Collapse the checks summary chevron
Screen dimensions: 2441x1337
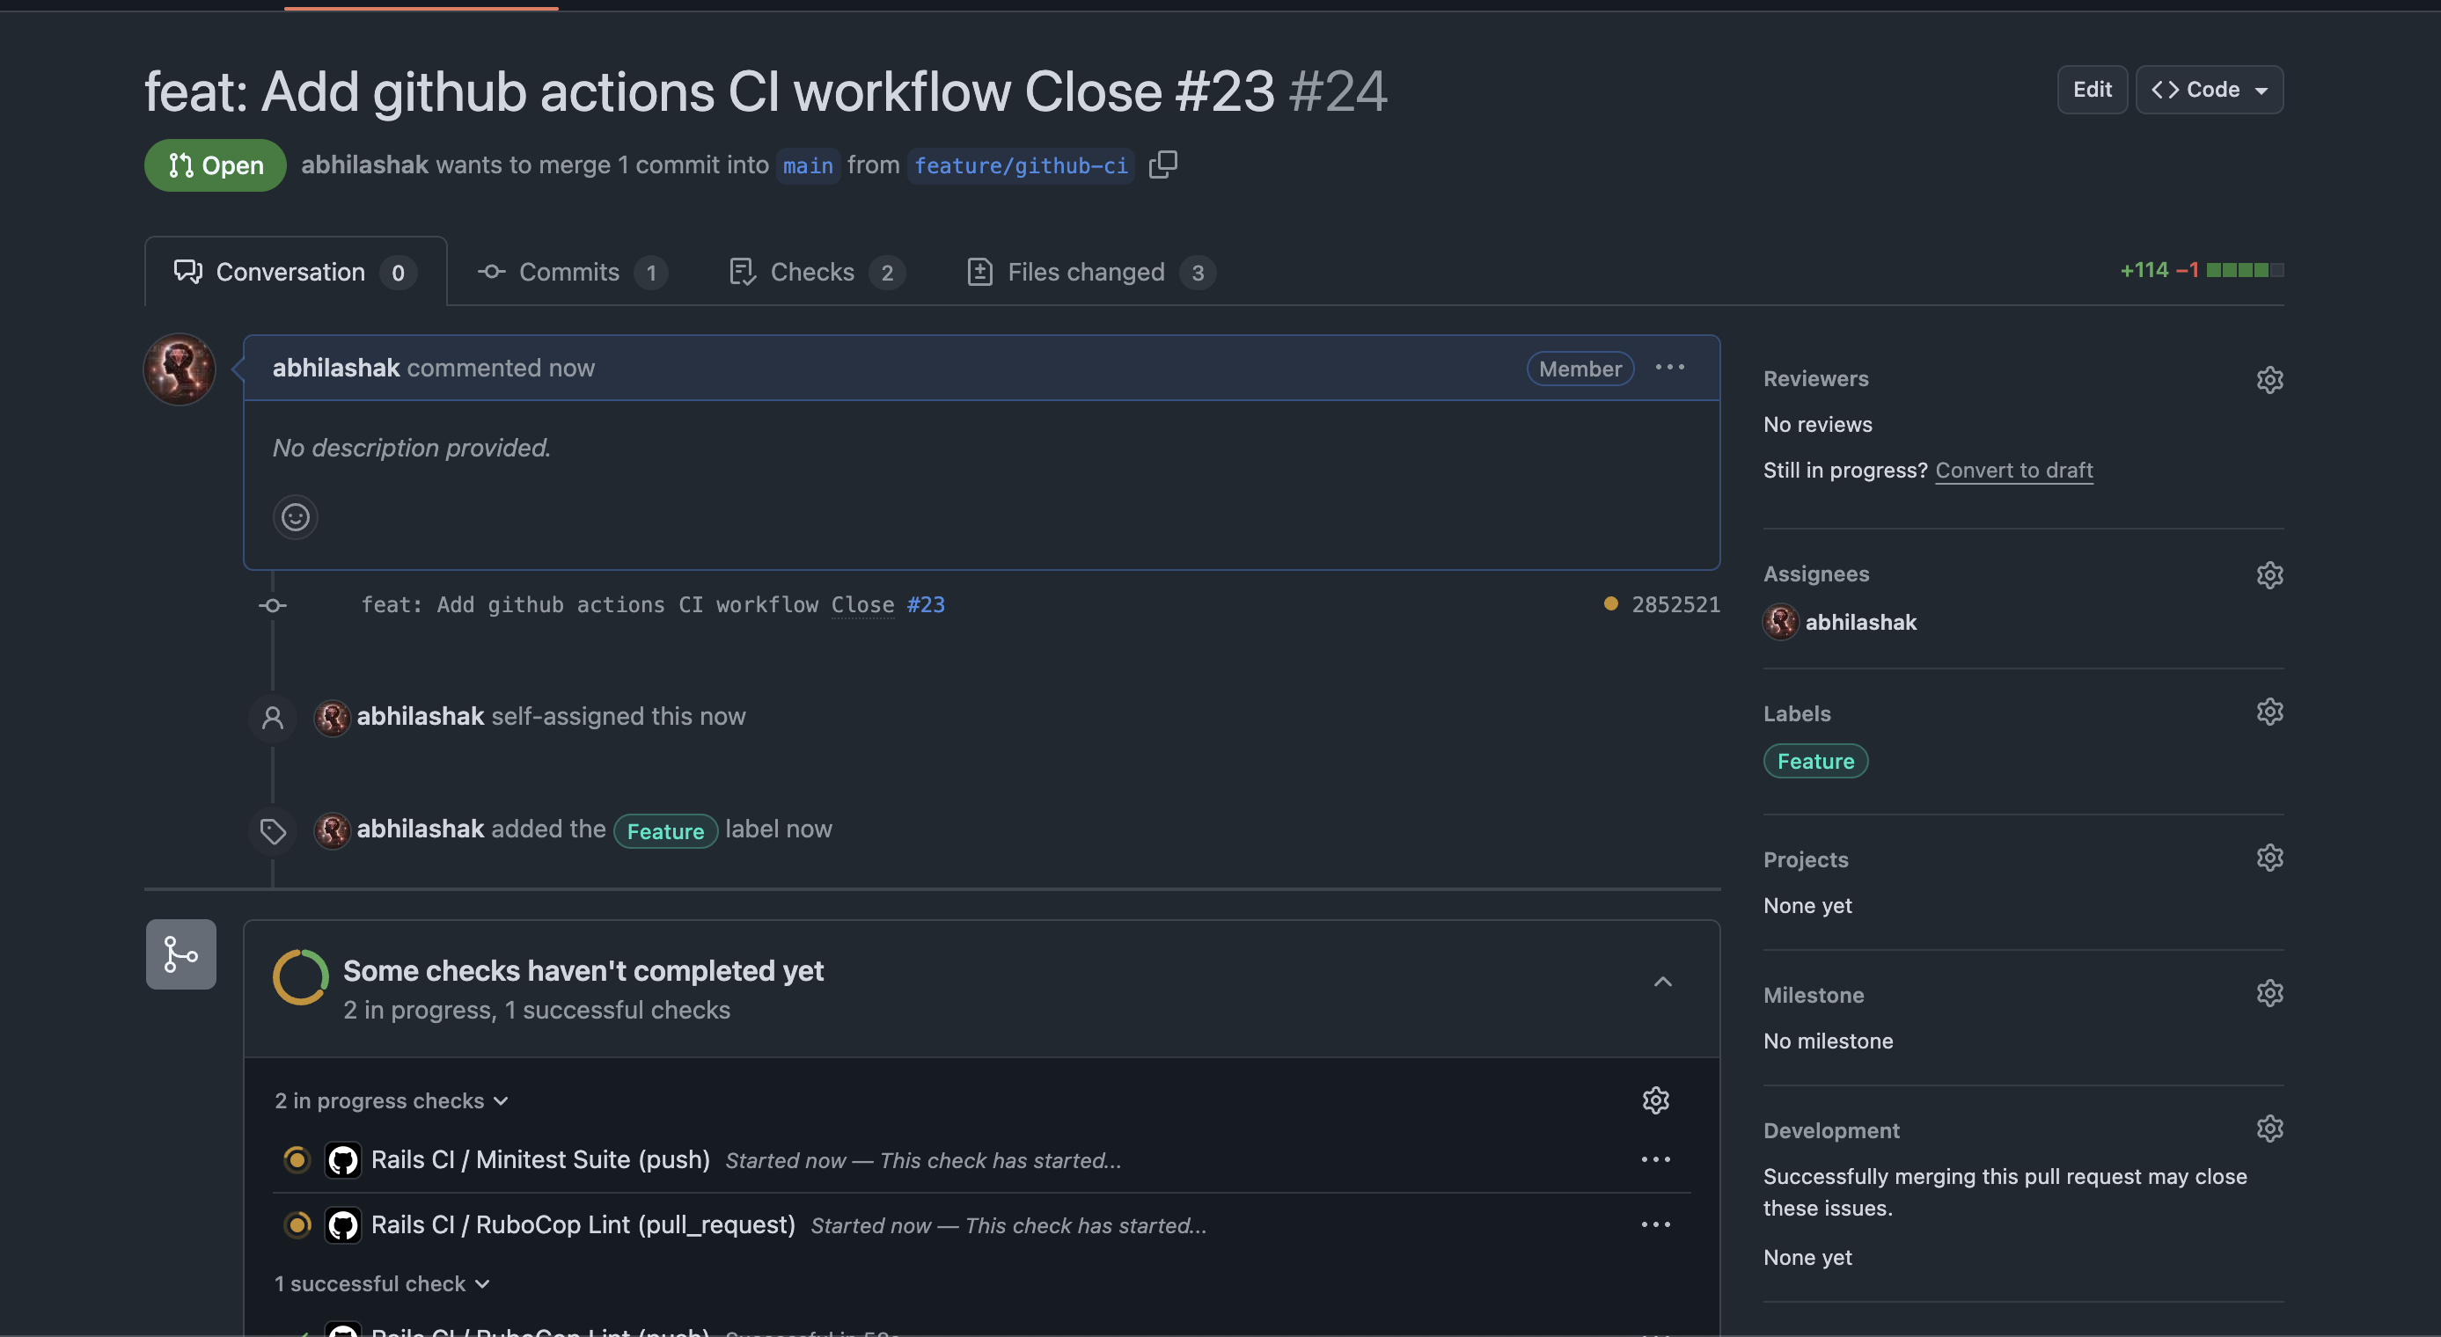1662,982
